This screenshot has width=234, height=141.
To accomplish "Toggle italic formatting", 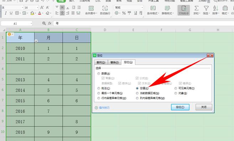I will coord(6,13).
